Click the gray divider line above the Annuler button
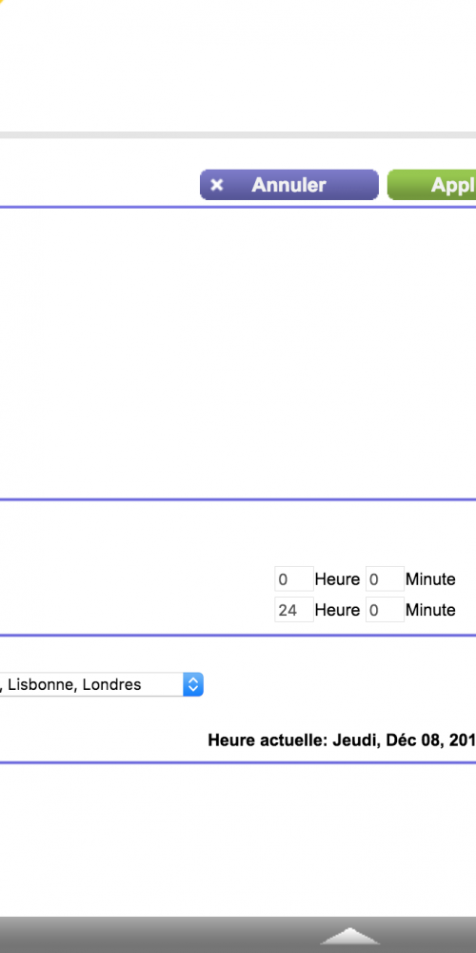Screen dimensions: 476x953 coord(238,135)
